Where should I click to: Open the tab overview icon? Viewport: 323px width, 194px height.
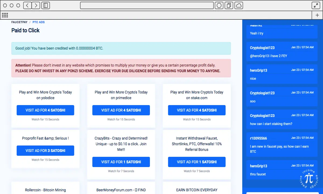tap(229, 5)
